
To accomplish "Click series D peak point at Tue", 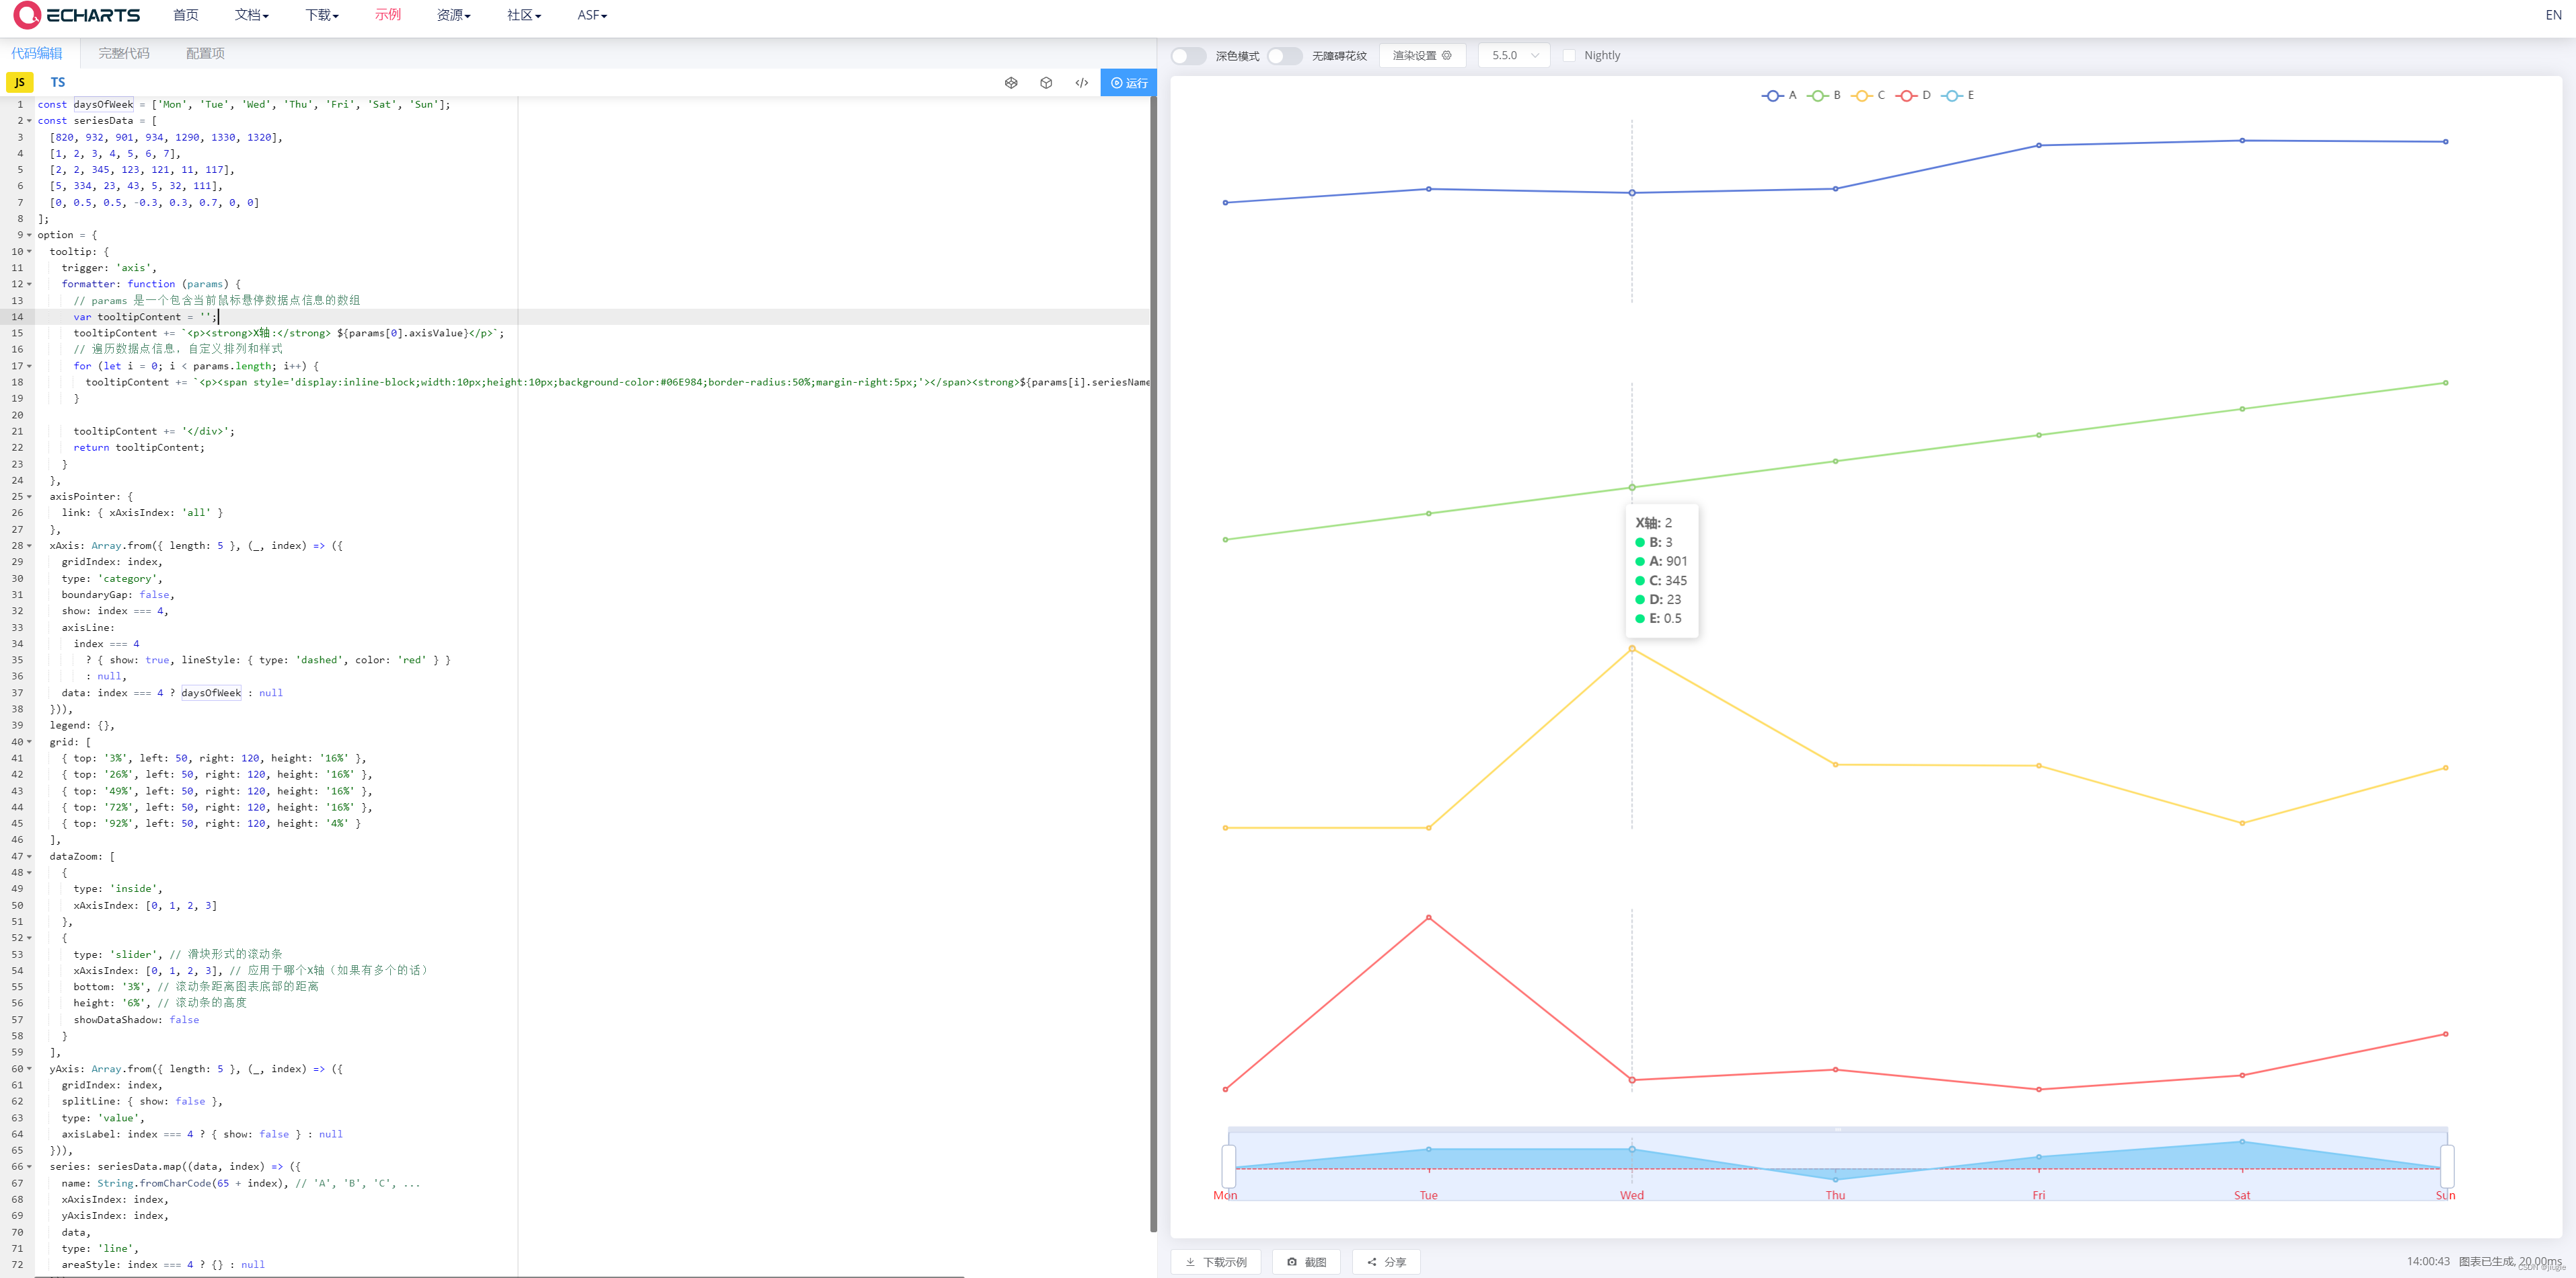I will pos(1428,917).
